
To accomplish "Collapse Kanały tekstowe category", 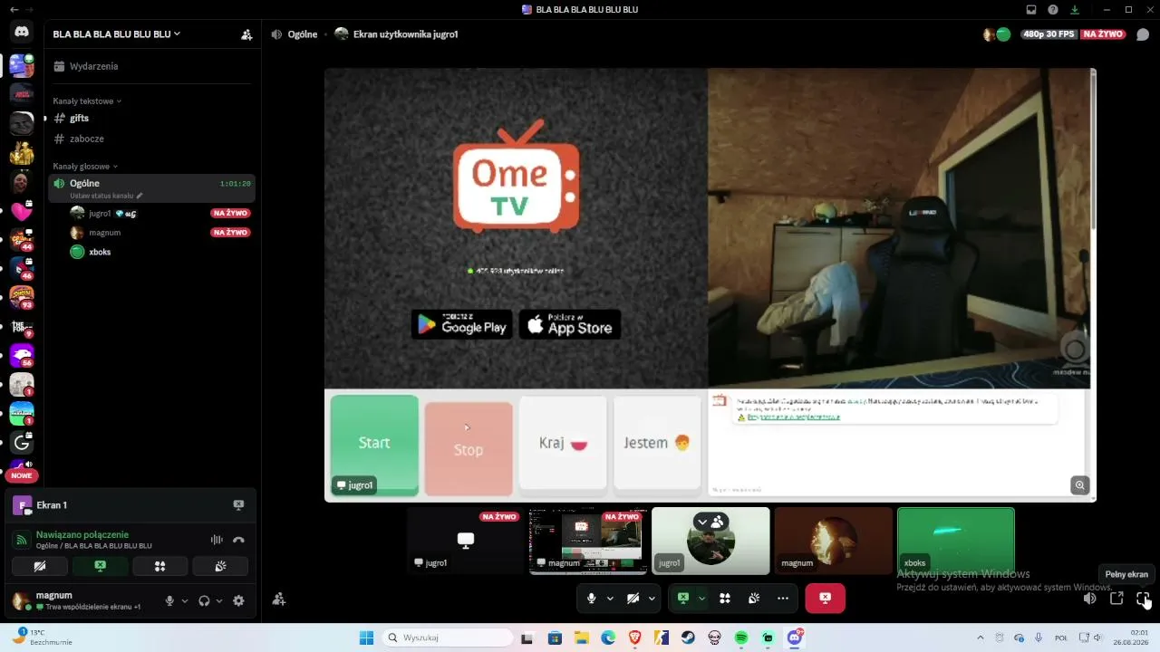I will point(87,101).
